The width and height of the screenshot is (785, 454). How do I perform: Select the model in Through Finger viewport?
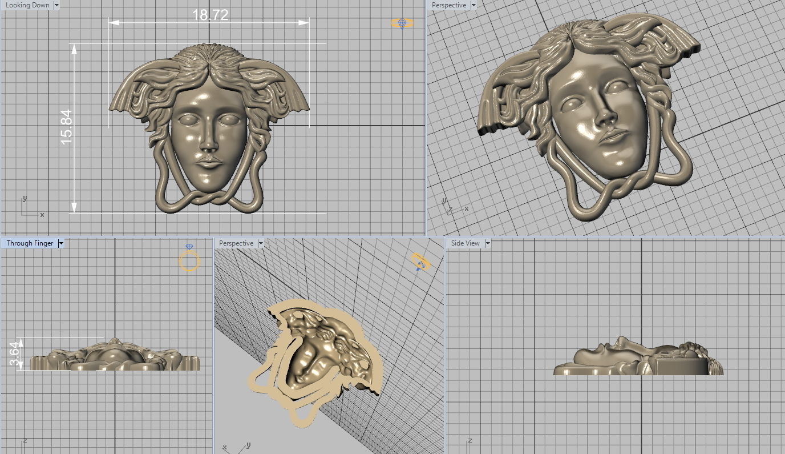[115, 355]
